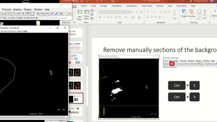Click Increase Font Size in PowerPoint ribbon
This screenshot has height=122, width=217.
click(x=133, y=12)
